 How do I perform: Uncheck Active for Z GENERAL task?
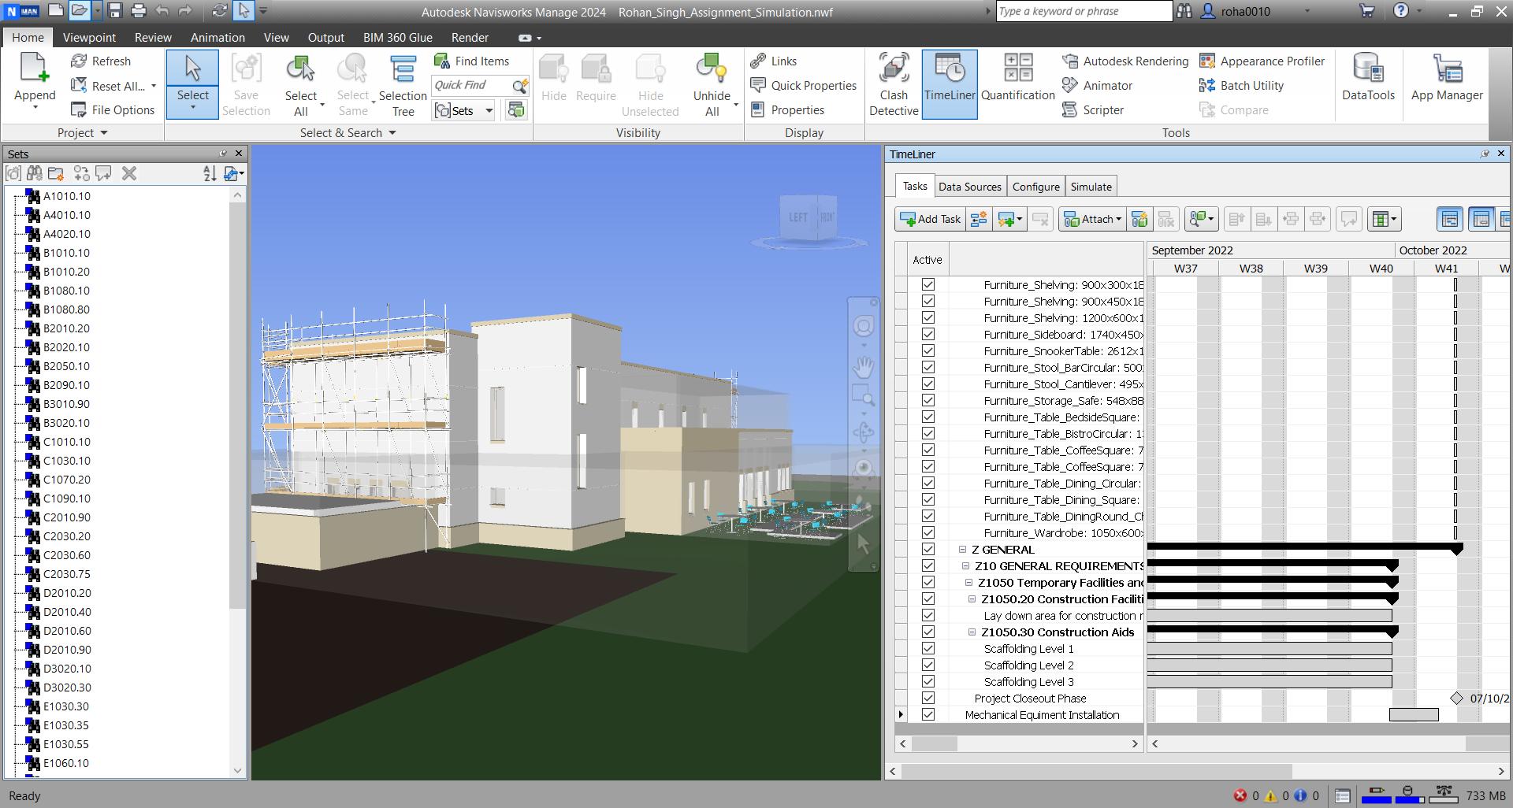click(928, 550)
